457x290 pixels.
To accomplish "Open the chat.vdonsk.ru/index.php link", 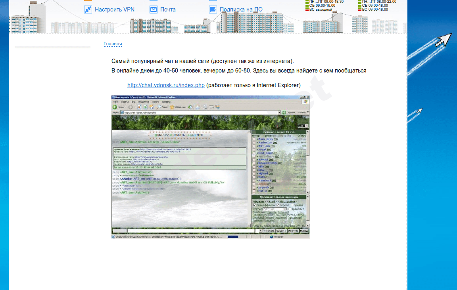I will (166, 85).
